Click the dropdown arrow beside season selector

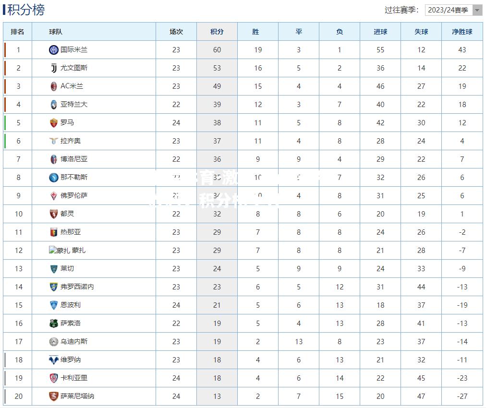coord(477,10)
